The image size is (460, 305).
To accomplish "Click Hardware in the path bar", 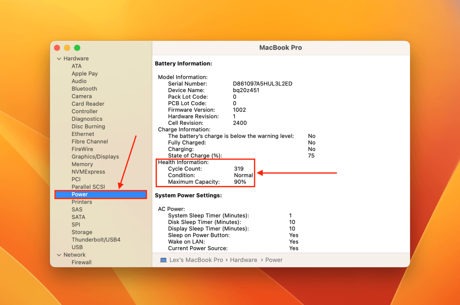I will point(243,260).
